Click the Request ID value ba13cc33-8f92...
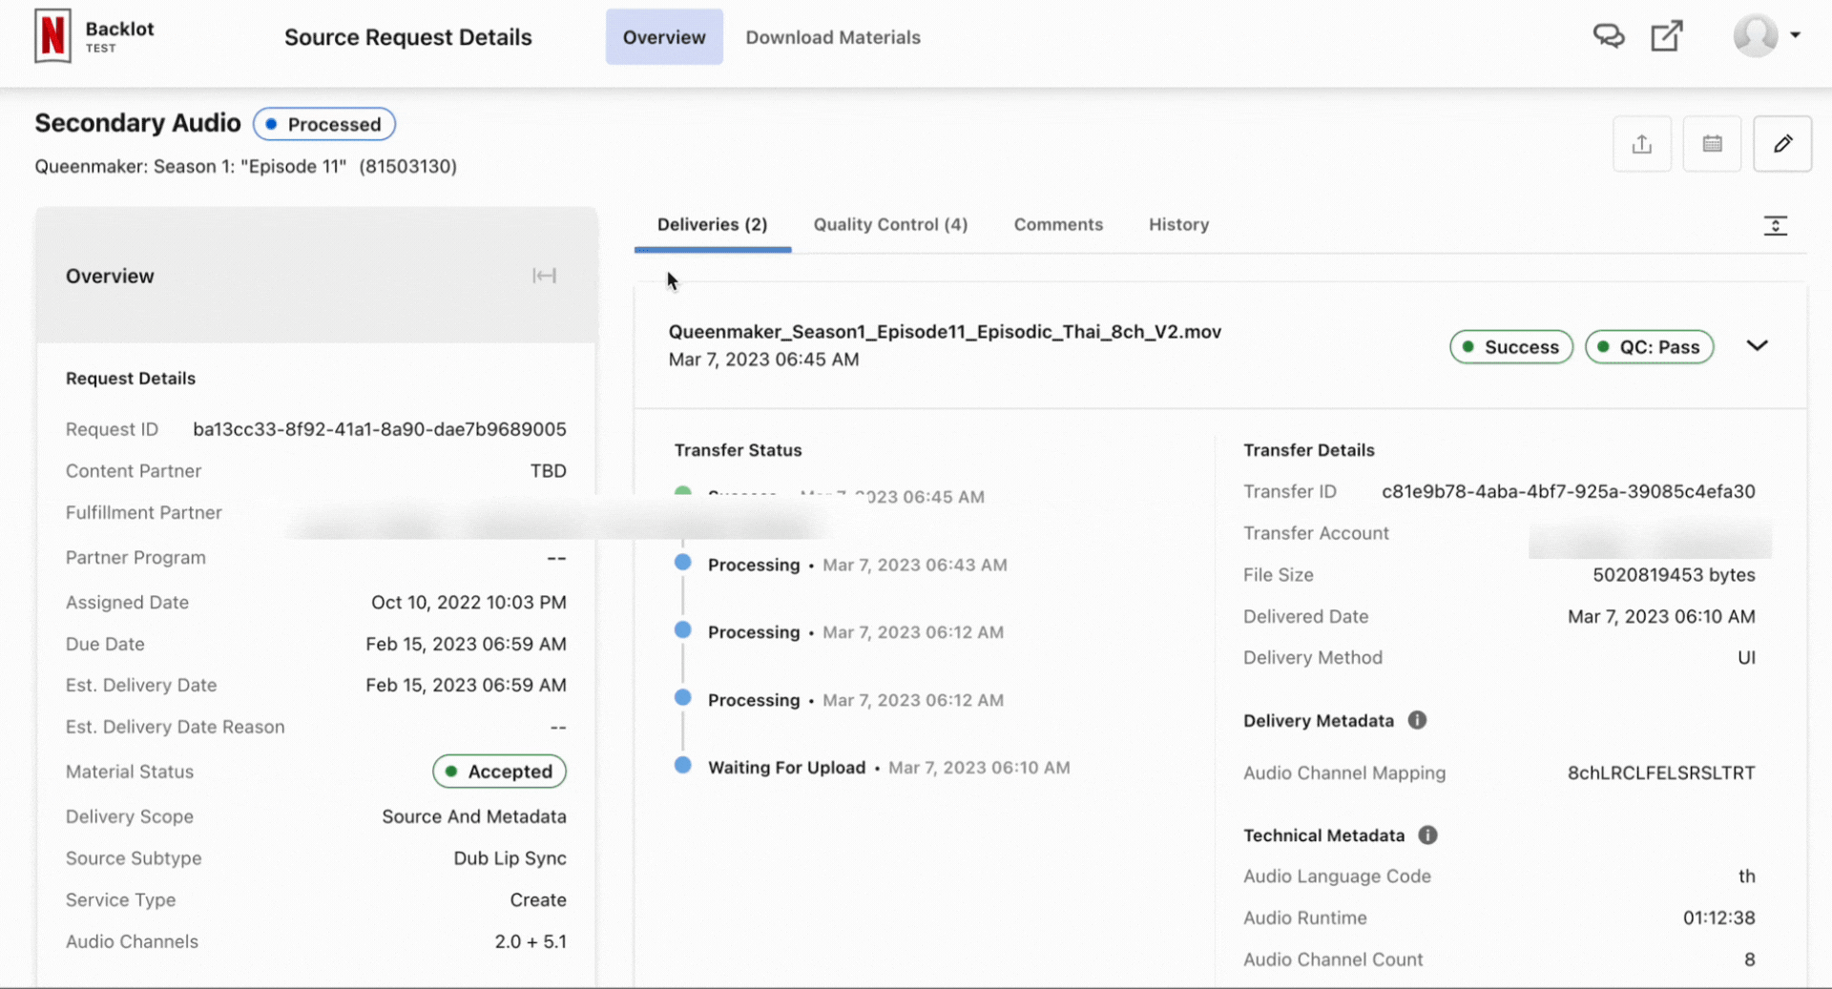This screenshot has height=989, width=1832. (380, 429)
